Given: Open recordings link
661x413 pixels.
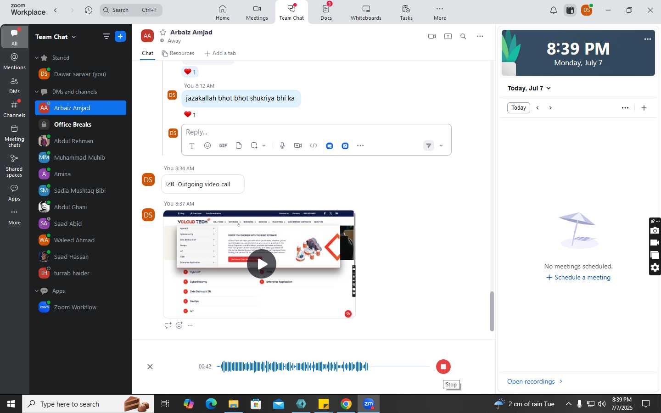Looking at the screenshot, I should pos(535,381).
